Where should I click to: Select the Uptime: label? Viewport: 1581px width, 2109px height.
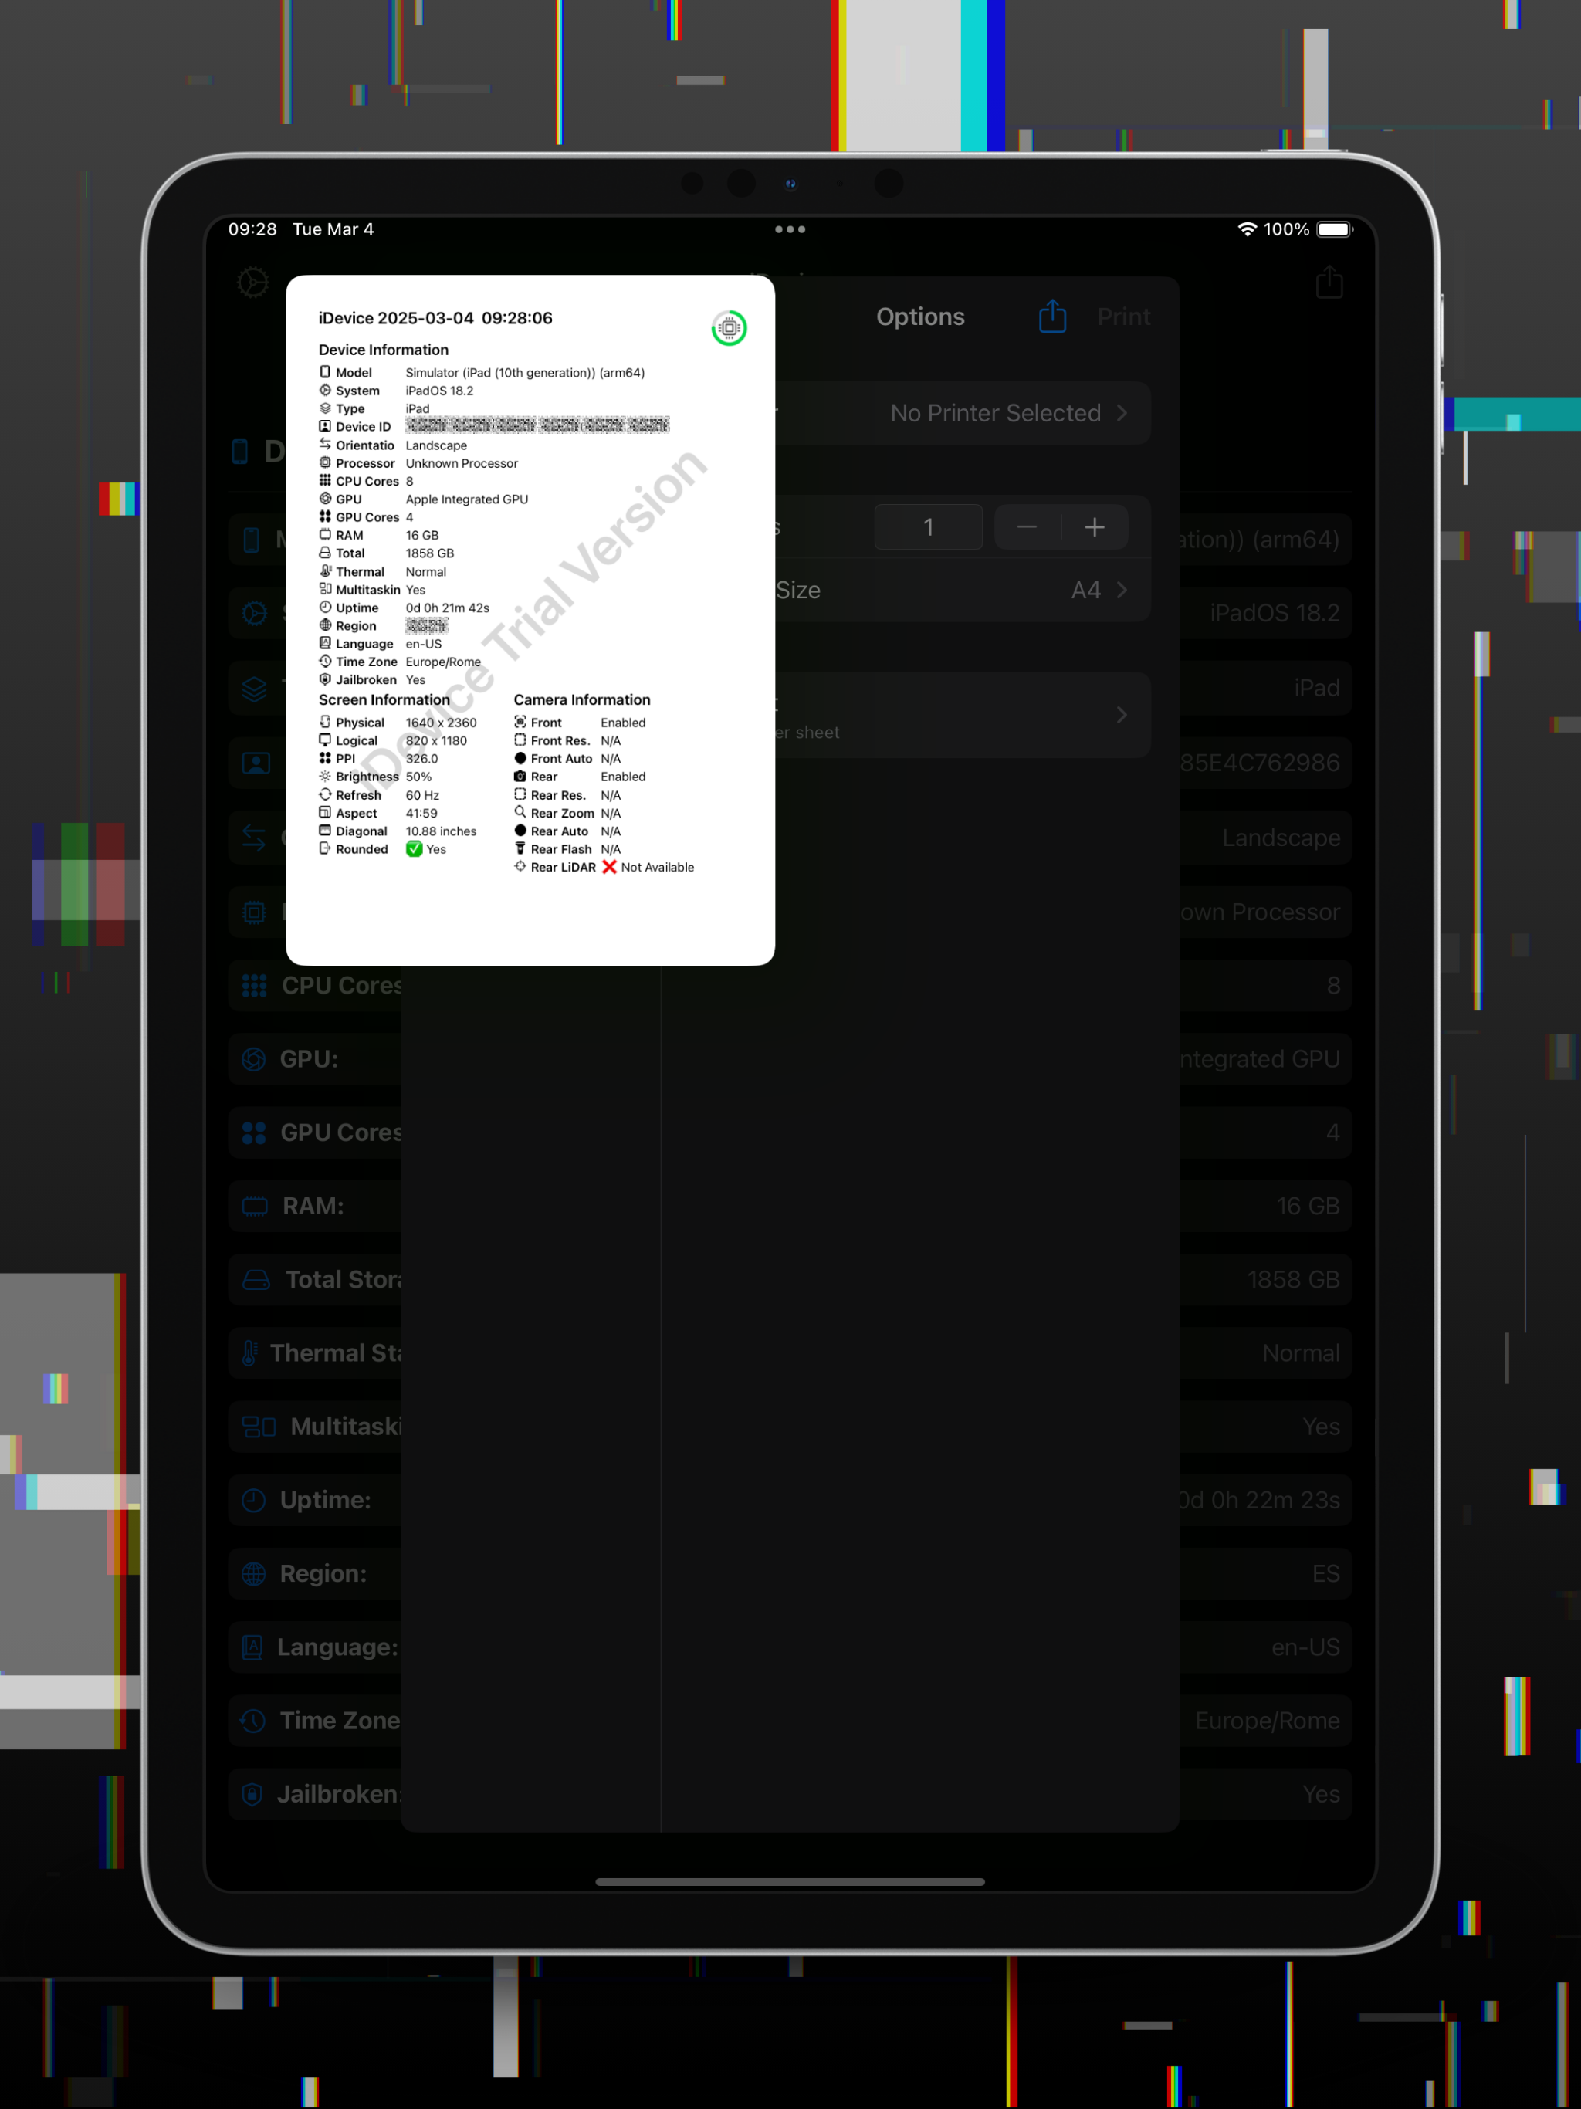(x=325, y=1500)
